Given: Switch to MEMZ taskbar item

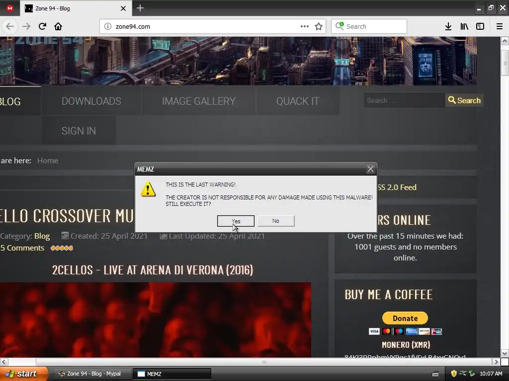Looking at the screenshot, I should (172, 374).
